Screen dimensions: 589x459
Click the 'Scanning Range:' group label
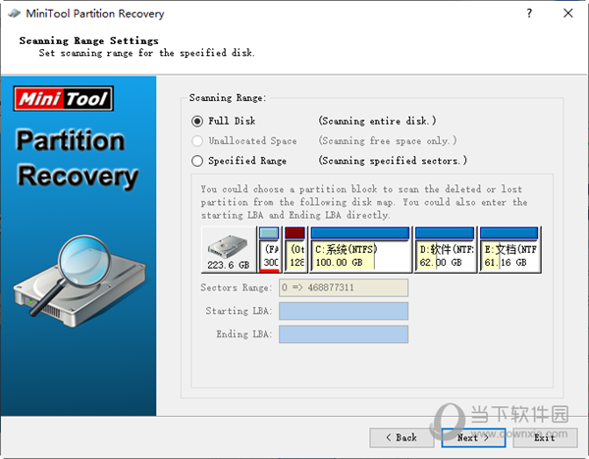coord(228,98)
